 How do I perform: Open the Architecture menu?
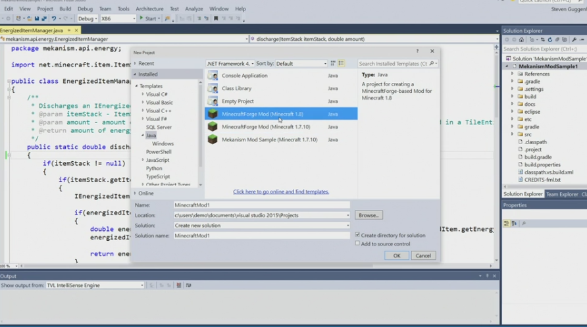pyautogui.click(x=149, y=9)
